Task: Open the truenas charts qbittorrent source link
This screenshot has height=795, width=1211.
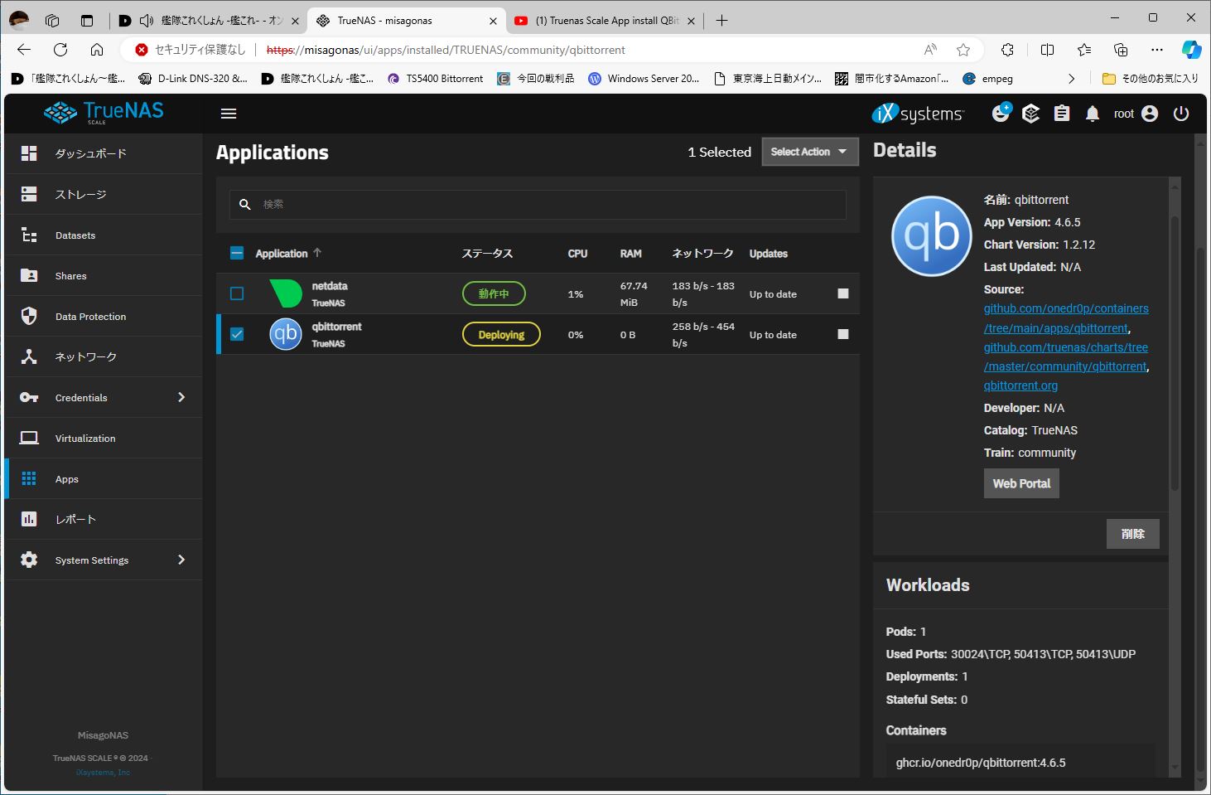Action: tap(1066, 356)
